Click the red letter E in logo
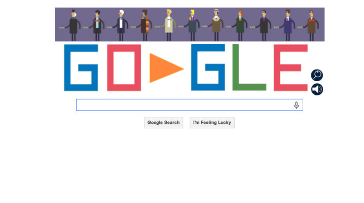This screenshot has width=364, height=203. click(290, 67)
